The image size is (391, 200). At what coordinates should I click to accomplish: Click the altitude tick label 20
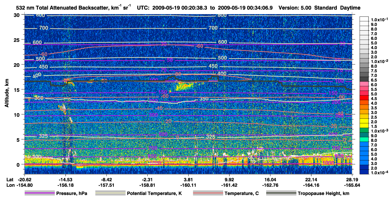coord(17,64)
